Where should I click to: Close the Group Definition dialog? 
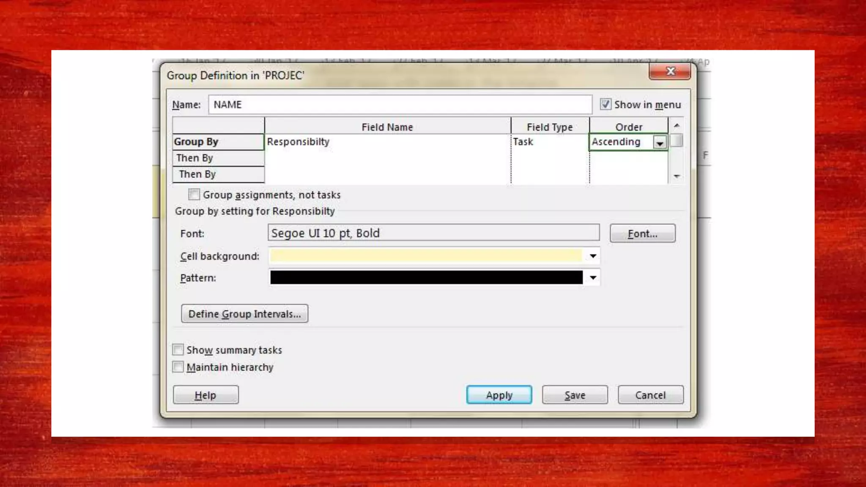pyautogui.click(x=670, y=71)
